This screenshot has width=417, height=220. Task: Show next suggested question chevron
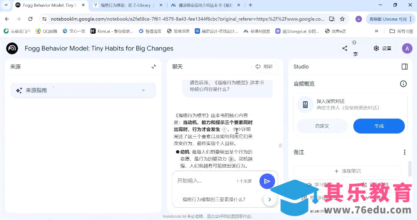[x=270, y=199]
